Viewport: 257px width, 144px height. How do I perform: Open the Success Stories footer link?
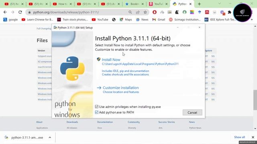point(167,122)
